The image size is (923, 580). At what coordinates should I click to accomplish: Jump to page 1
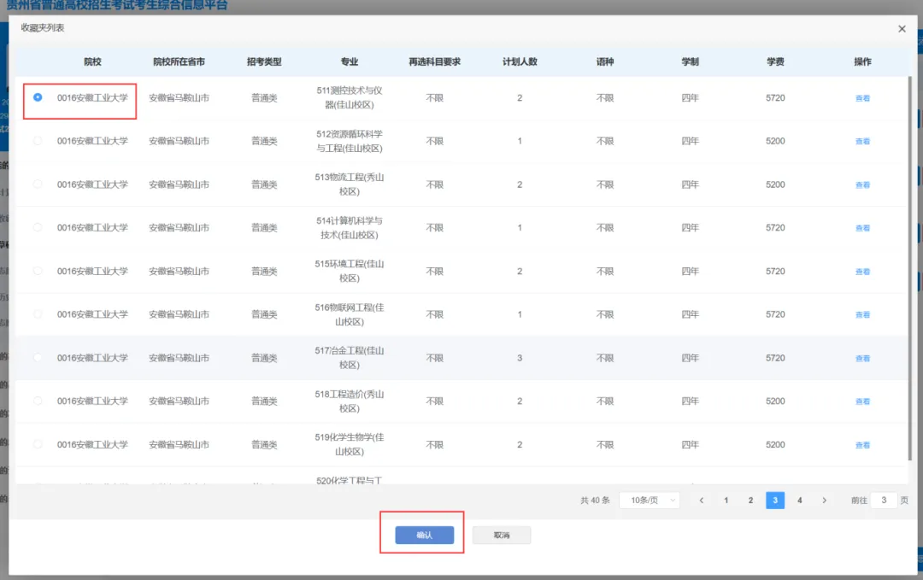point(726,500)
